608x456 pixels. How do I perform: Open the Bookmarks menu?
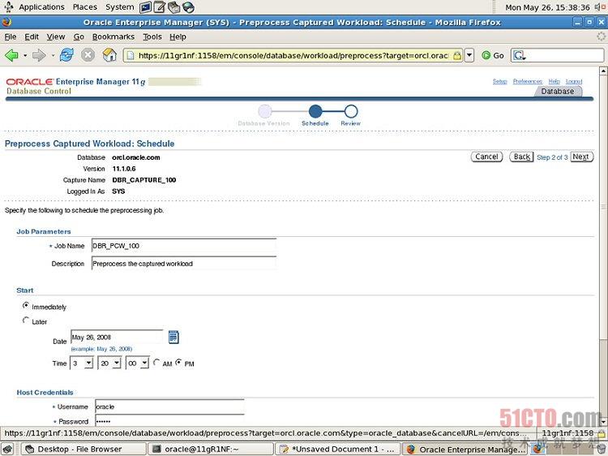(x=113, y=37)
